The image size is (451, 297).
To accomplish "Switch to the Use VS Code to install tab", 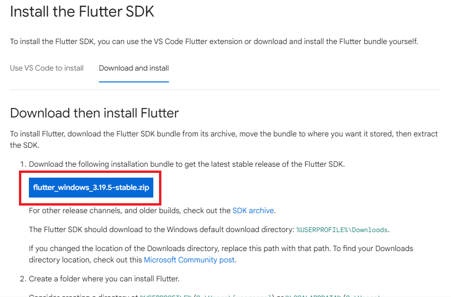I will tap(46, 68).
